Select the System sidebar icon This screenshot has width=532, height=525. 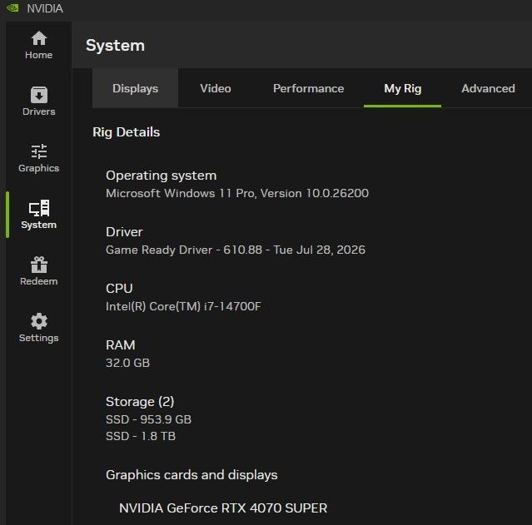tap(39, 207)
